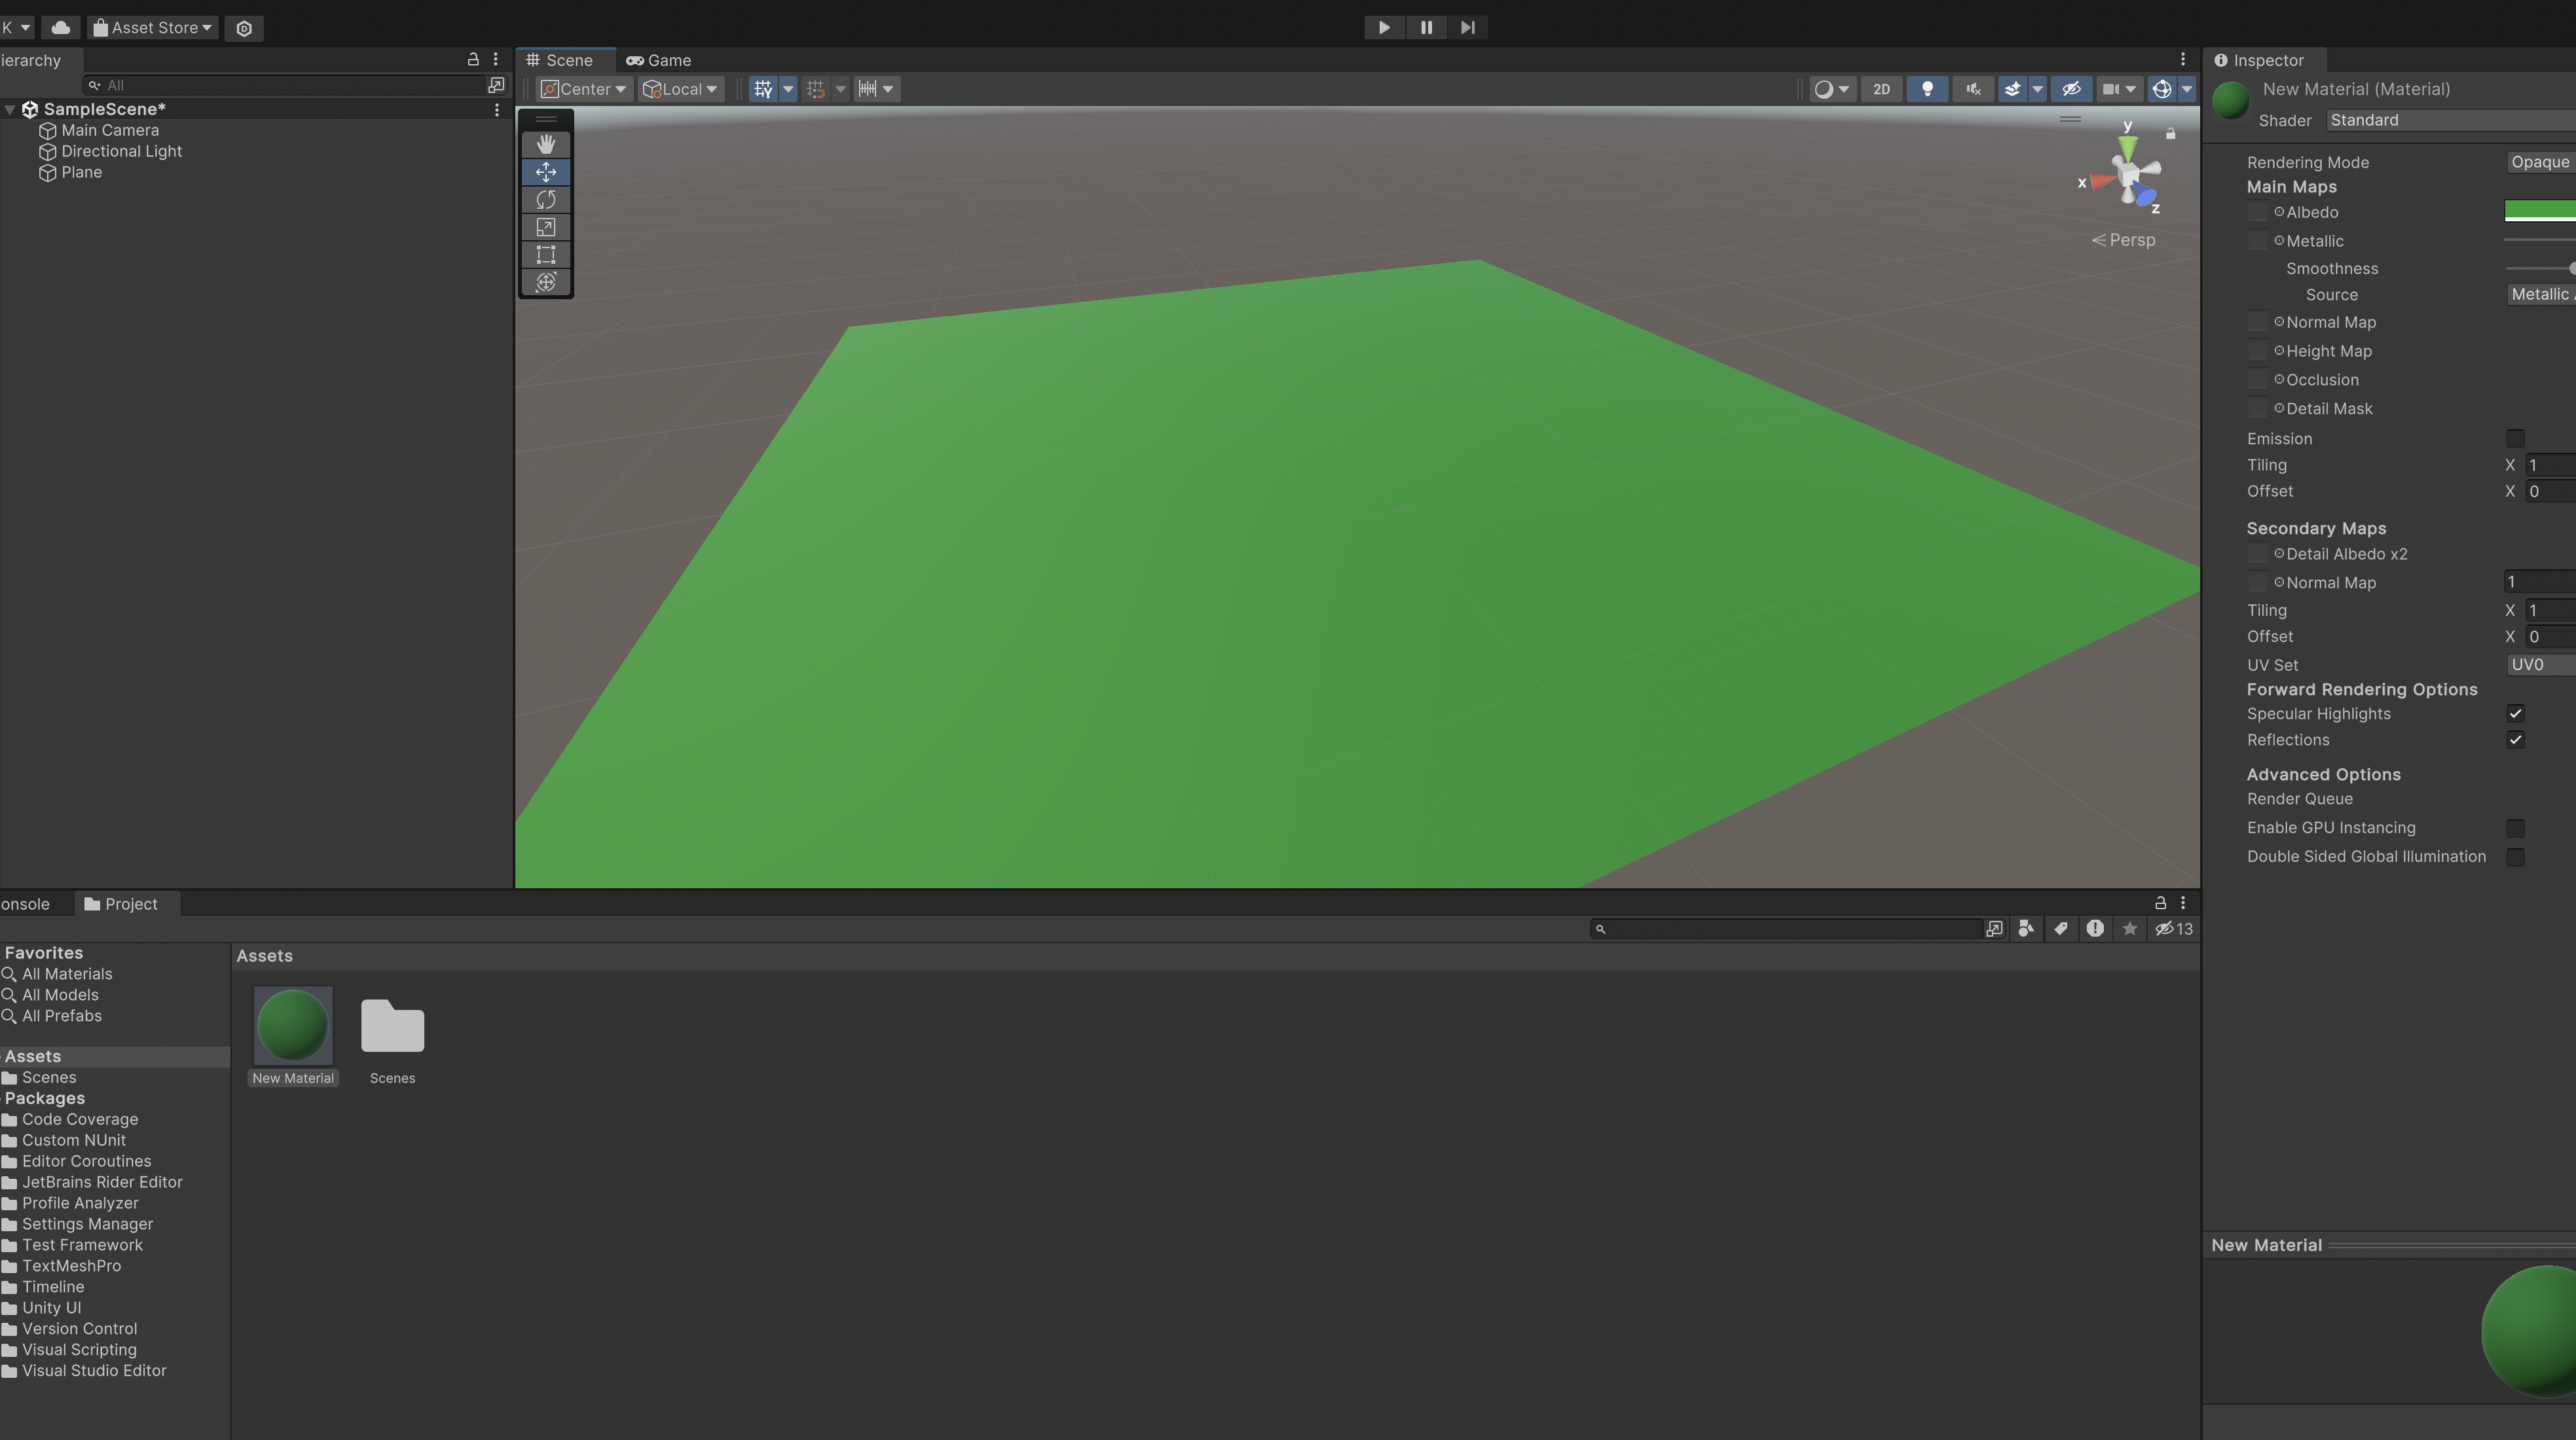This screenshot has width=2576, height=1440.
Task: Uncheck Reflections option
Action: click(x=2515, y=740)
